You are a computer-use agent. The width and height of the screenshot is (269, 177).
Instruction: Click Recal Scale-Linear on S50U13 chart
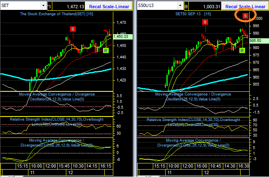246,7
